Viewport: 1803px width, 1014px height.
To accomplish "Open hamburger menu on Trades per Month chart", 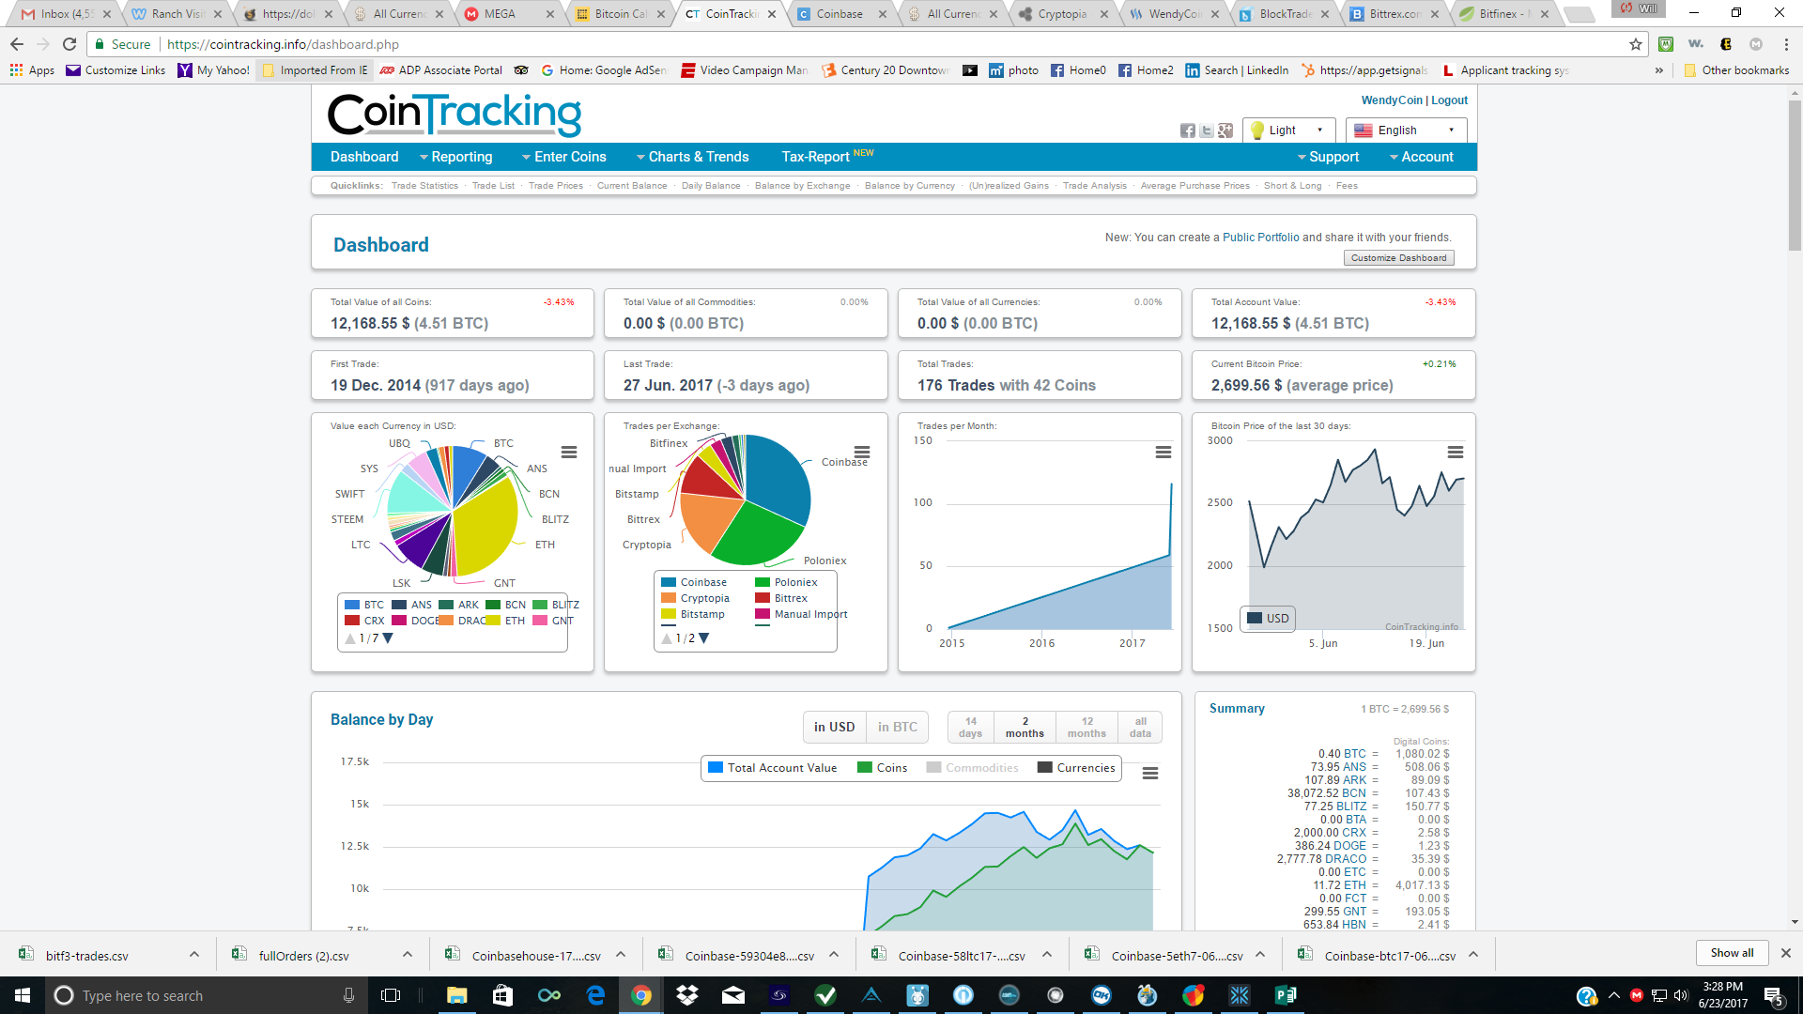I will (1163, 453).
